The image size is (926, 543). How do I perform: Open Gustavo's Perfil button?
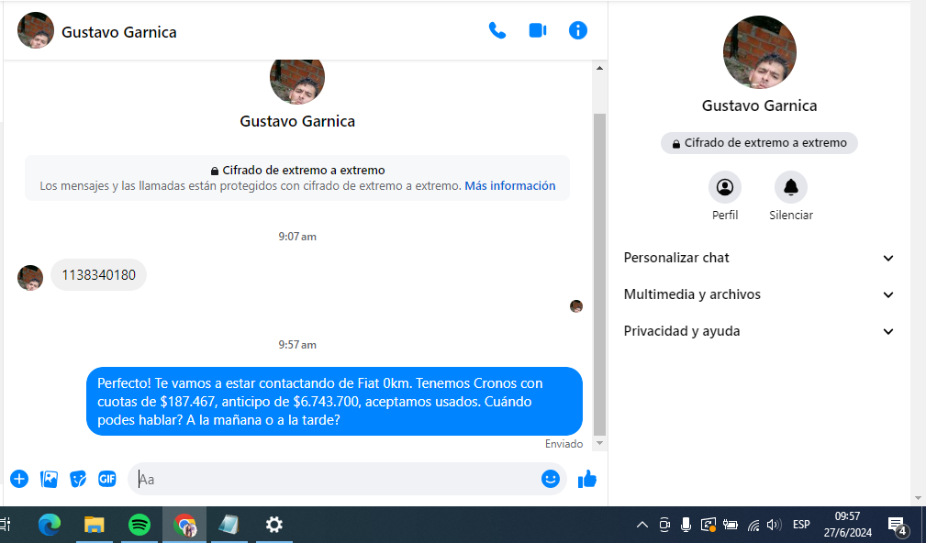(x=725, y=188)
